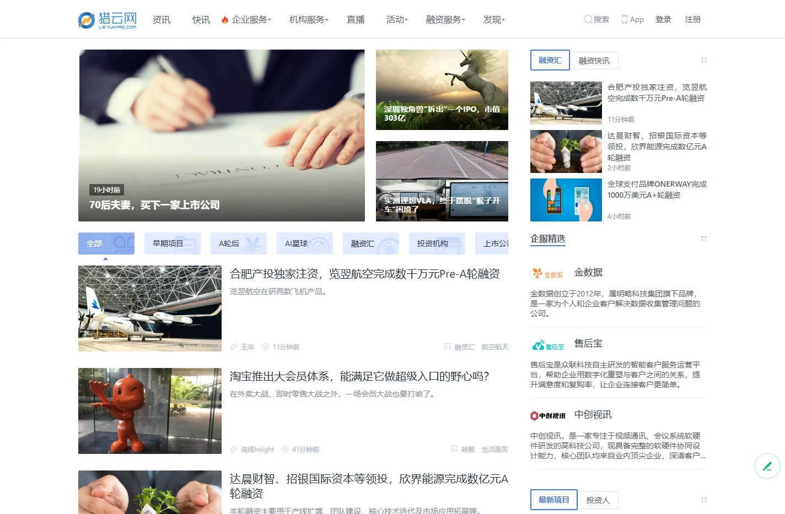Select the A轮后 category filter
785x514 pixels.
239,244
